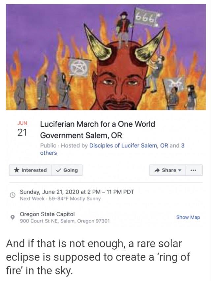The height and width of the screenshot is (281, 211).
Task: Mark the event as Interested
Action: [x=31, y=170]
